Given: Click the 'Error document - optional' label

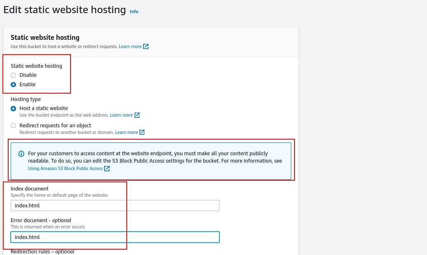Looking at the screenshot, I should [41, 221].
